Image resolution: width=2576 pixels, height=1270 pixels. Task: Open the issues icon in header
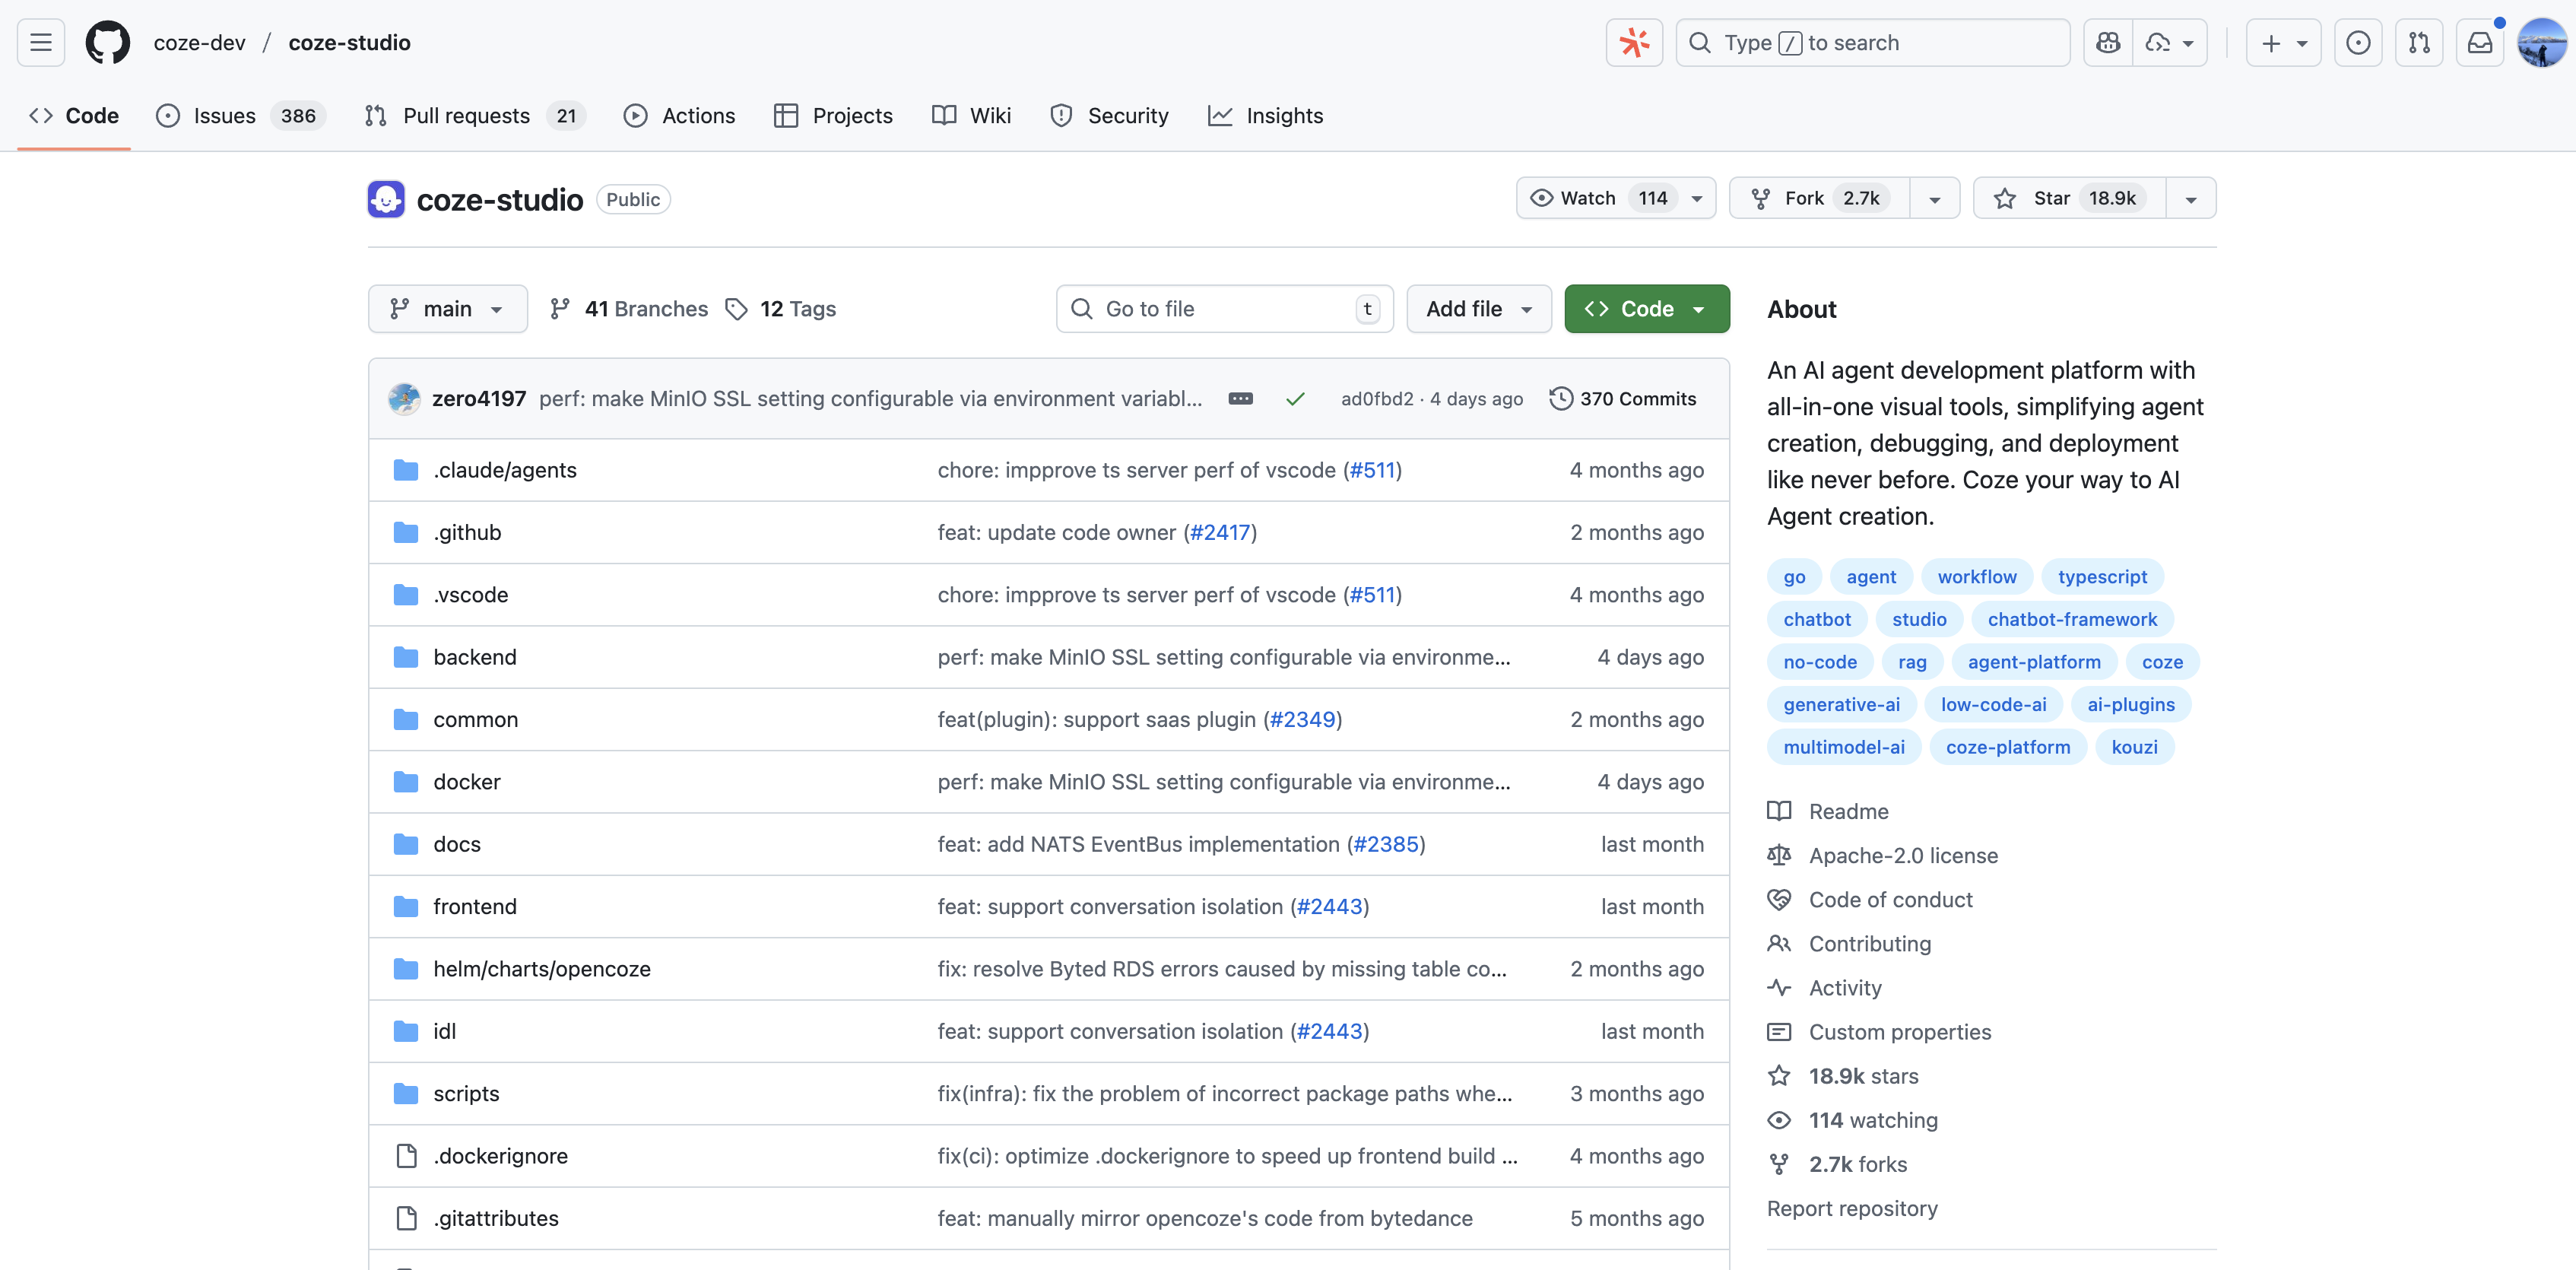click(2358, 43)
